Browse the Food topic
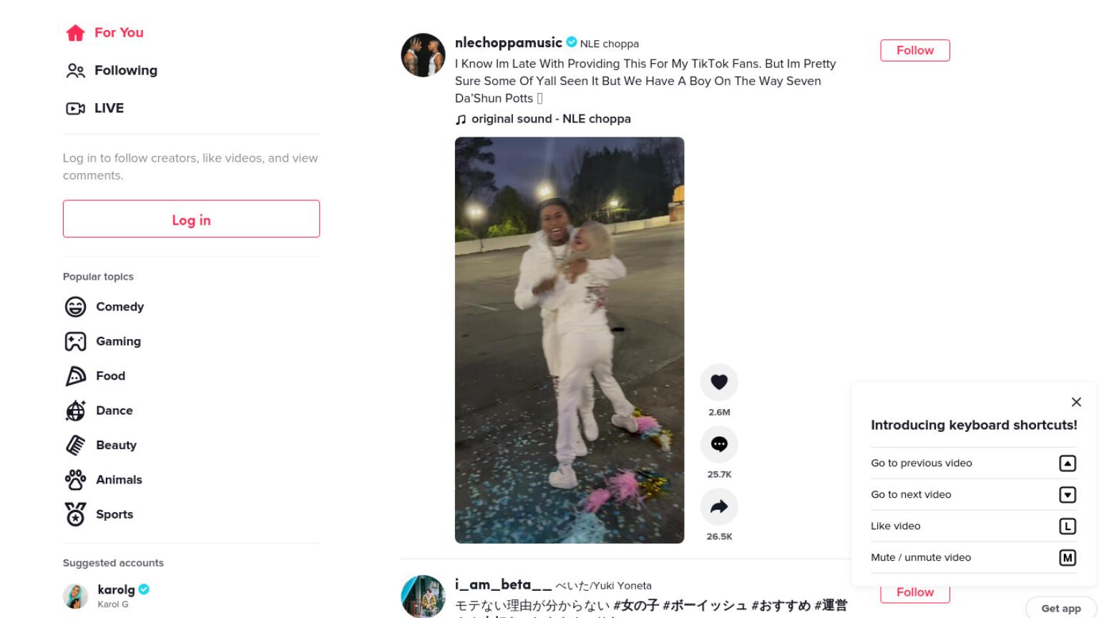The image size is (1099, 618). tap(95, 376)
